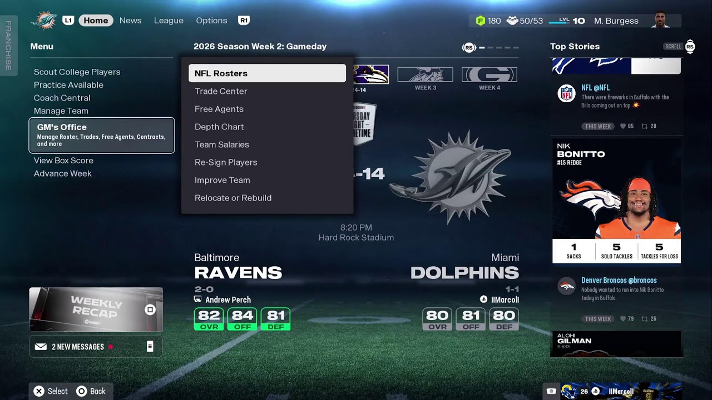Click the Ravens 81 DEF rating badge
Screen dimensions: 712x400
[275, 319]
